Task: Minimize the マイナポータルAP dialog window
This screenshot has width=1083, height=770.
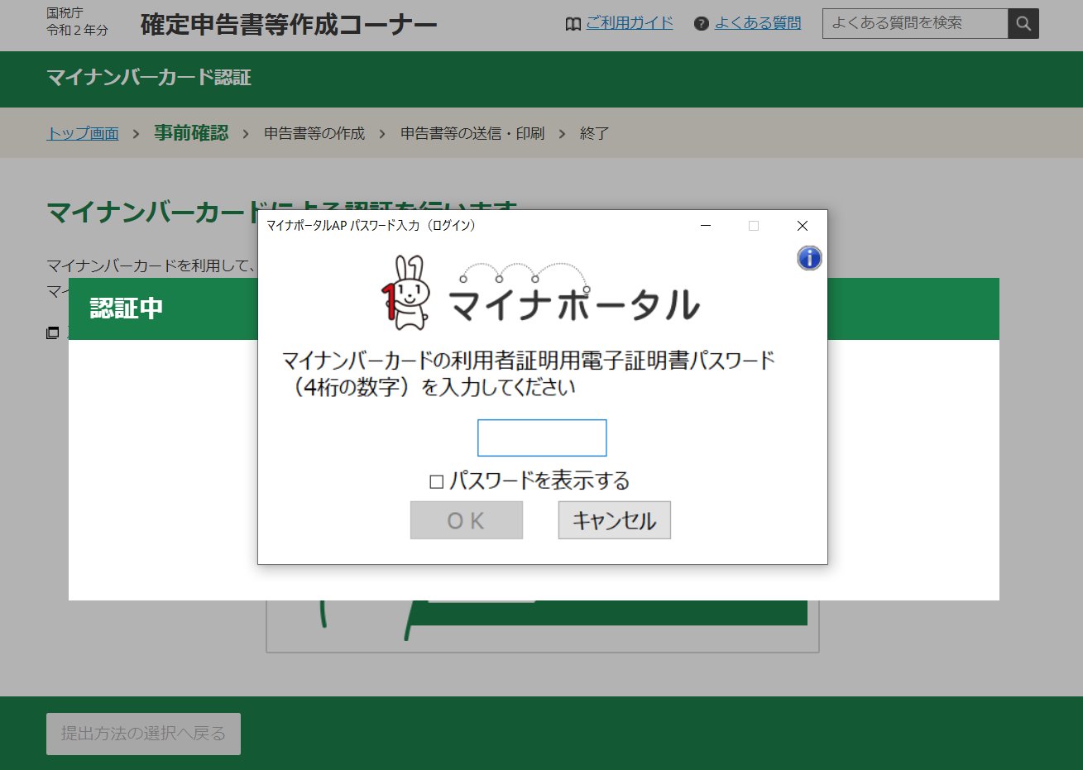Action: [x=706, y=226]
